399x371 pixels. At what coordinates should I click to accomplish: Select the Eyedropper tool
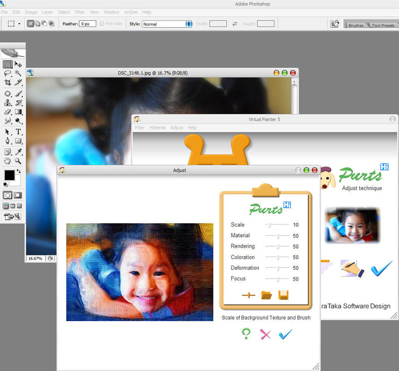point(18,152)
